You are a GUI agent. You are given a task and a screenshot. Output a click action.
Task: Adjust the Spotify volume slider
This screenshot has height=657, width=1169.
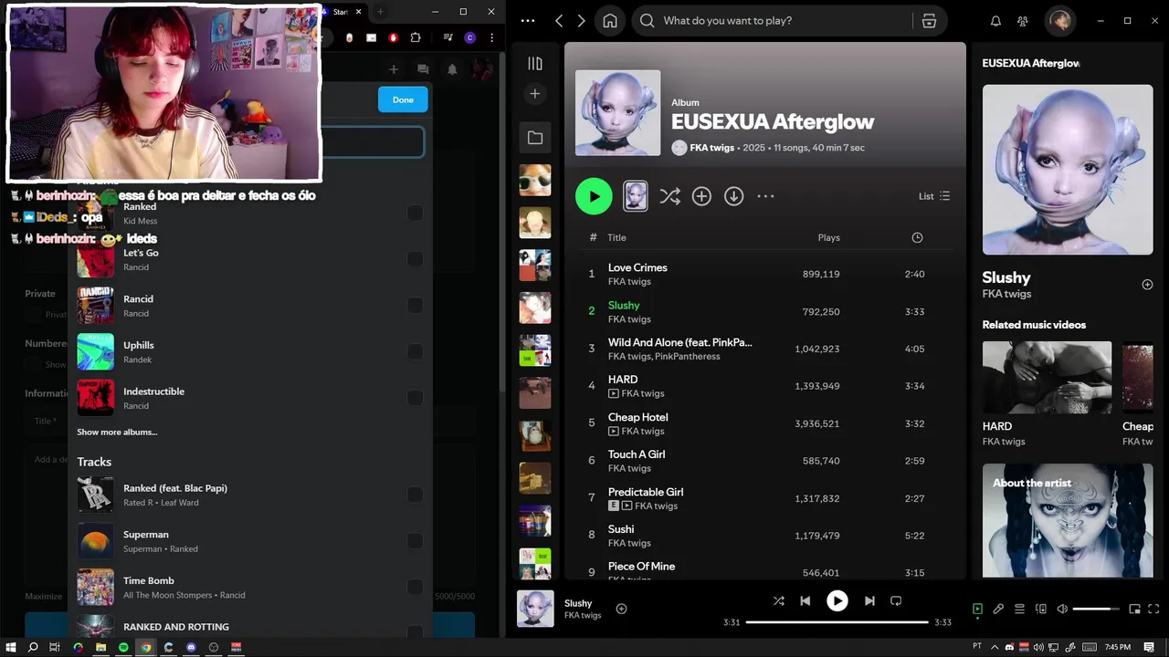[x=1096, y=609]
